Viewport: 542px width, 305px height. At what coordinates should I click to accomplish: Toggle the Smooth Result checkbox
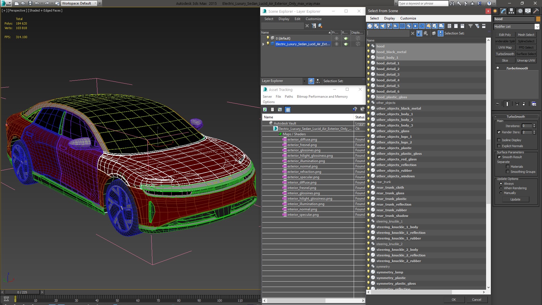(499, 157)
